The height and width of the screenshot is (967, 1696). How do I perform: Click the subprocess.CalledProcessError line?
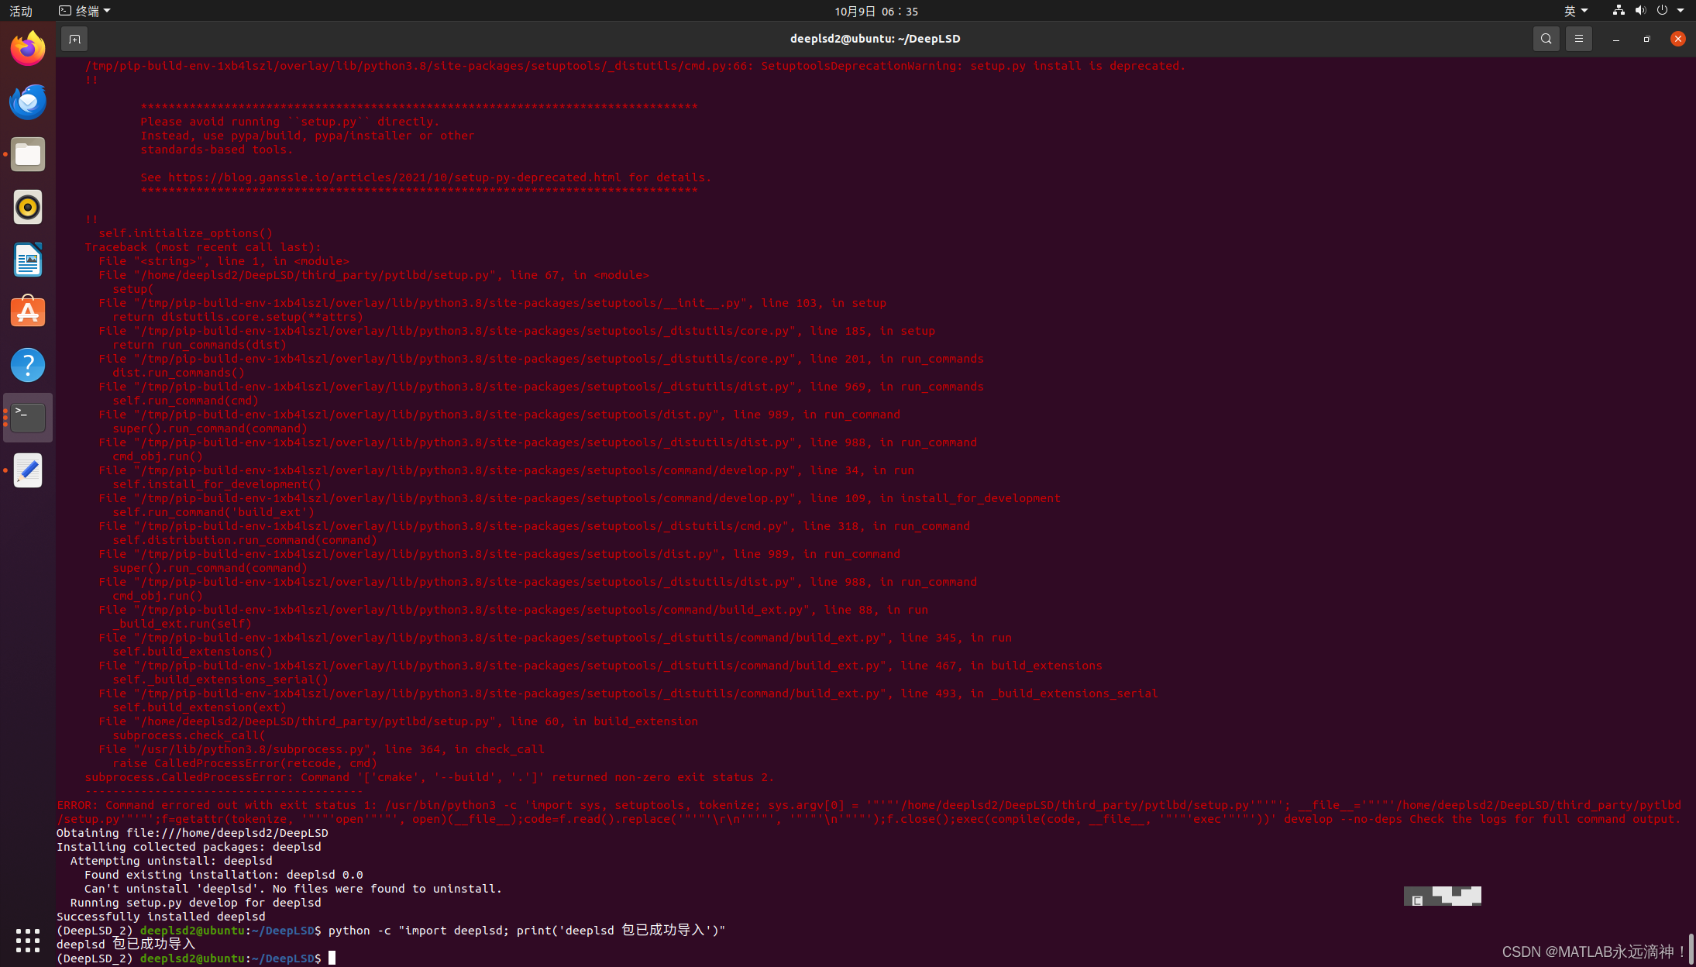point(429,777)
